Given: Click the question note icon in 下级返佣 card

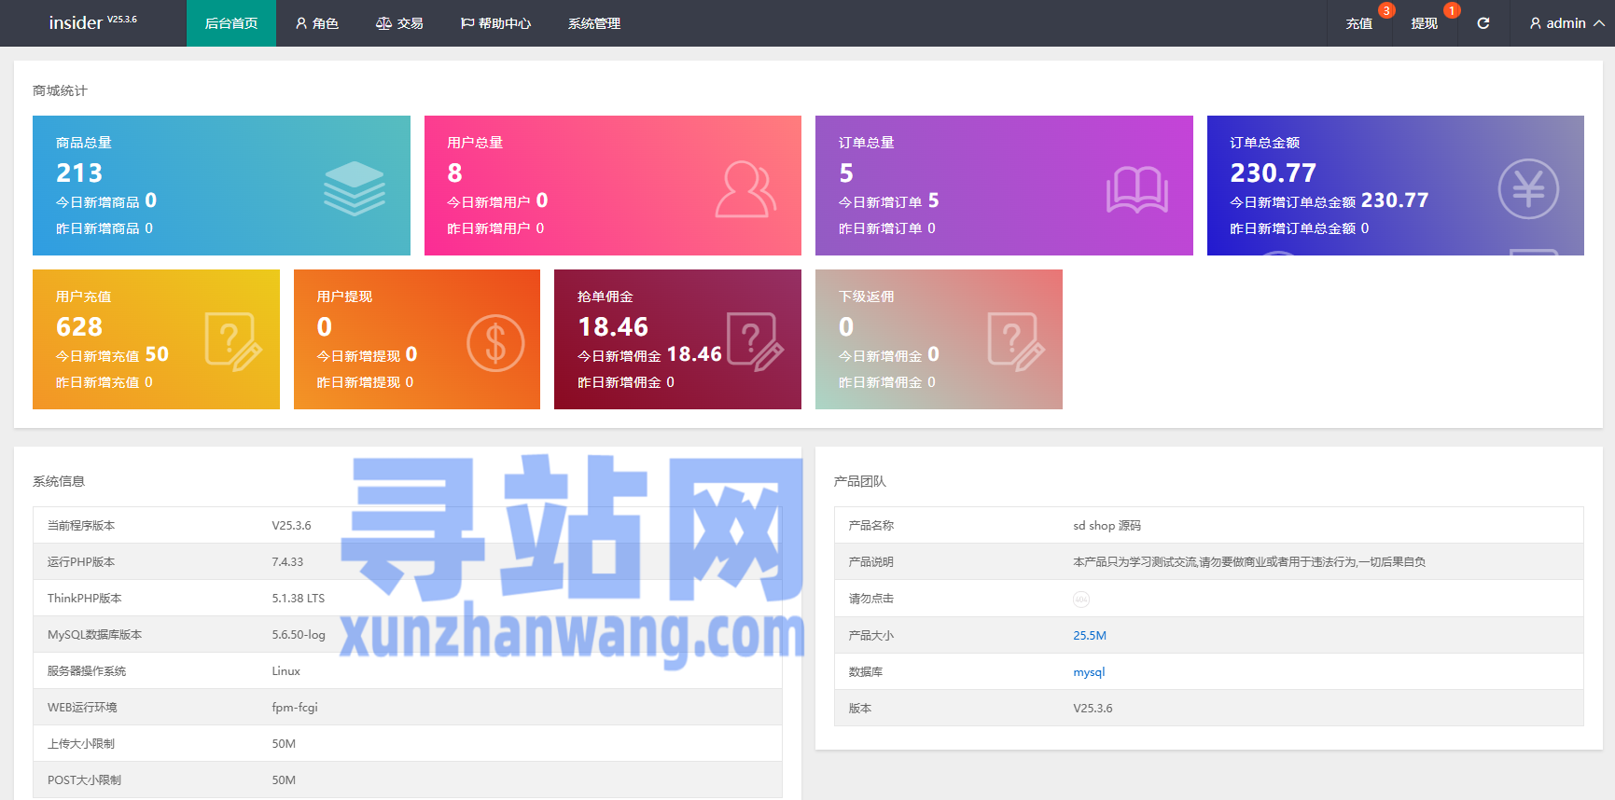Looking at the screenshot, I should point(1015,342).
